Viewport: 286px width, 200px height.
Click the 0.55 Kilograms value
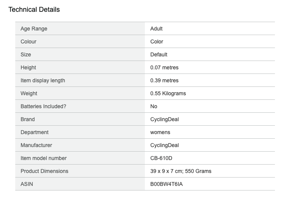click(168, 93)
